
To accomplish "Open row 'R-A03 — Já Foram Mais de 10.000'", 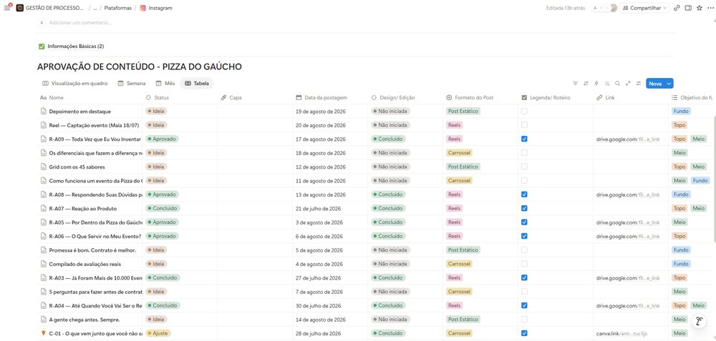I will pyautogui.click(x=95, y=277).
